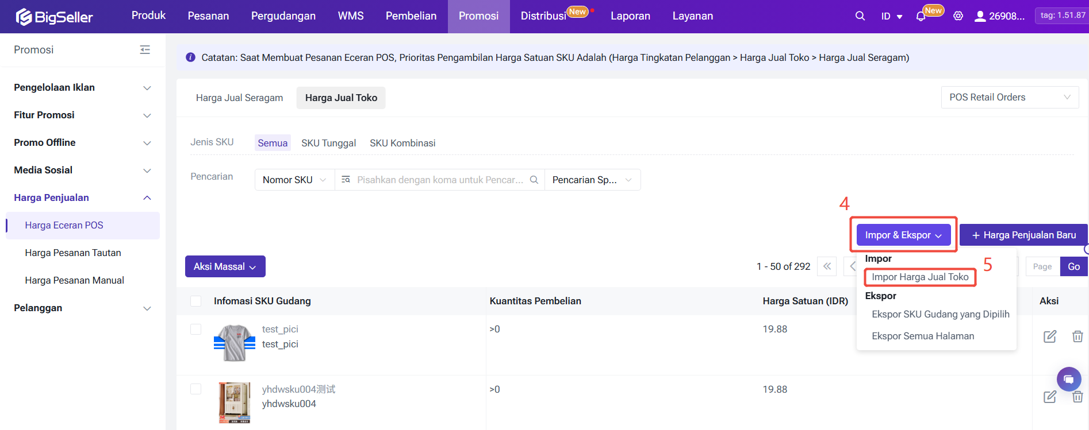Click the Harga Penjualan Baru button
1089x430 pixels.
tap(1023, 235)
